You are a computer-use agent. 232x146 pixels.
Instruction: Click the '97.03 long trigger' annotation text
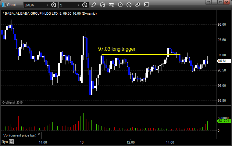pyautogui.click(x=117, y=49)
